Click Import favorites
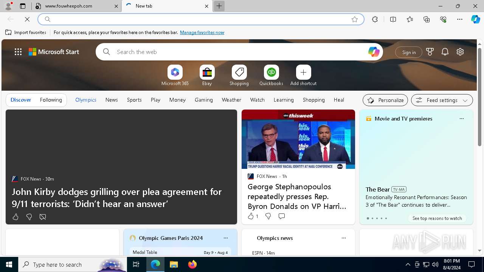Image resolution: width=484 pixels, height=272 pixels. (26, 32)
